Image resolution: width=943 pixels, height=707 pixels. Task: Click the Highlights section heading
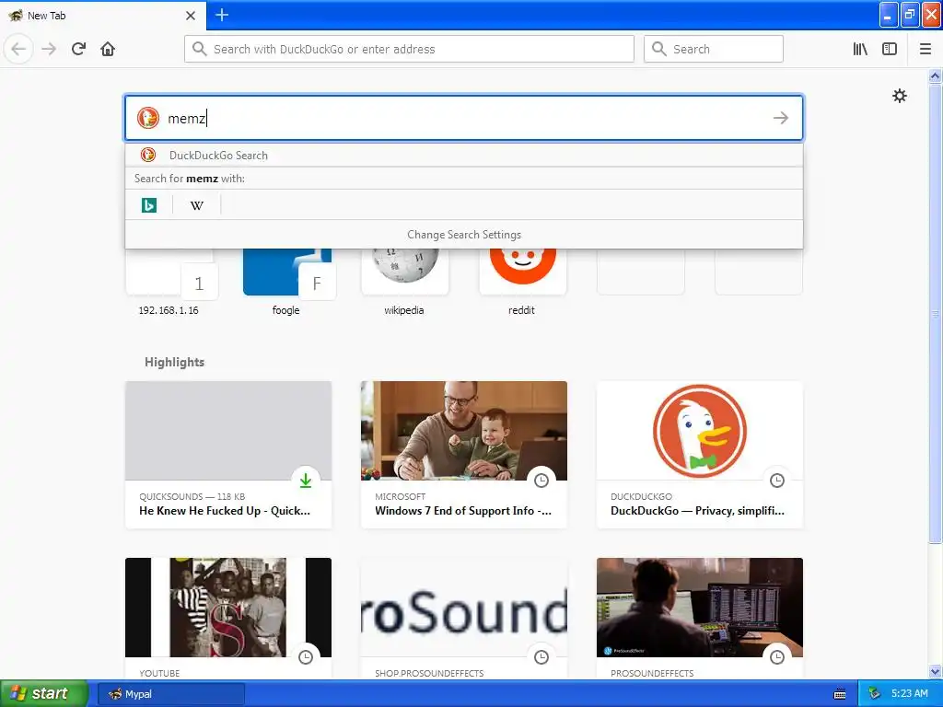[x=174, y=362]
